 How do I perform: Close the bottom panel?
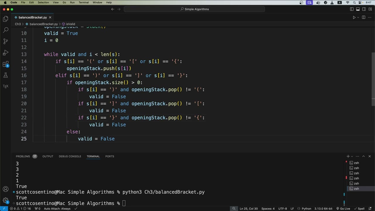click(369, 156)
